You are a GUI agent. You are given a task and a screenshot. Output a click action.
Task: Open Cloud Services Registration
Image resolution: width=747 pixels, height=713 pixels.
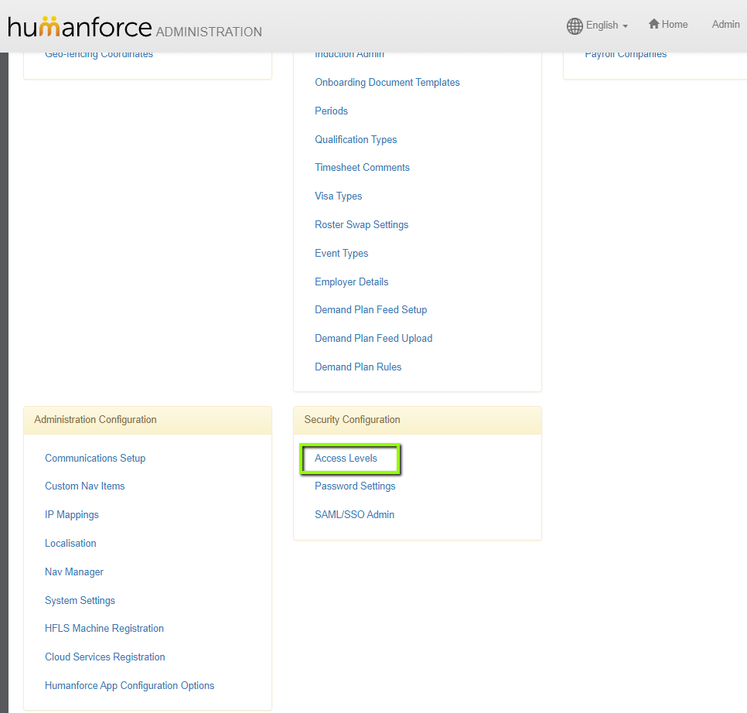(104, 657)
